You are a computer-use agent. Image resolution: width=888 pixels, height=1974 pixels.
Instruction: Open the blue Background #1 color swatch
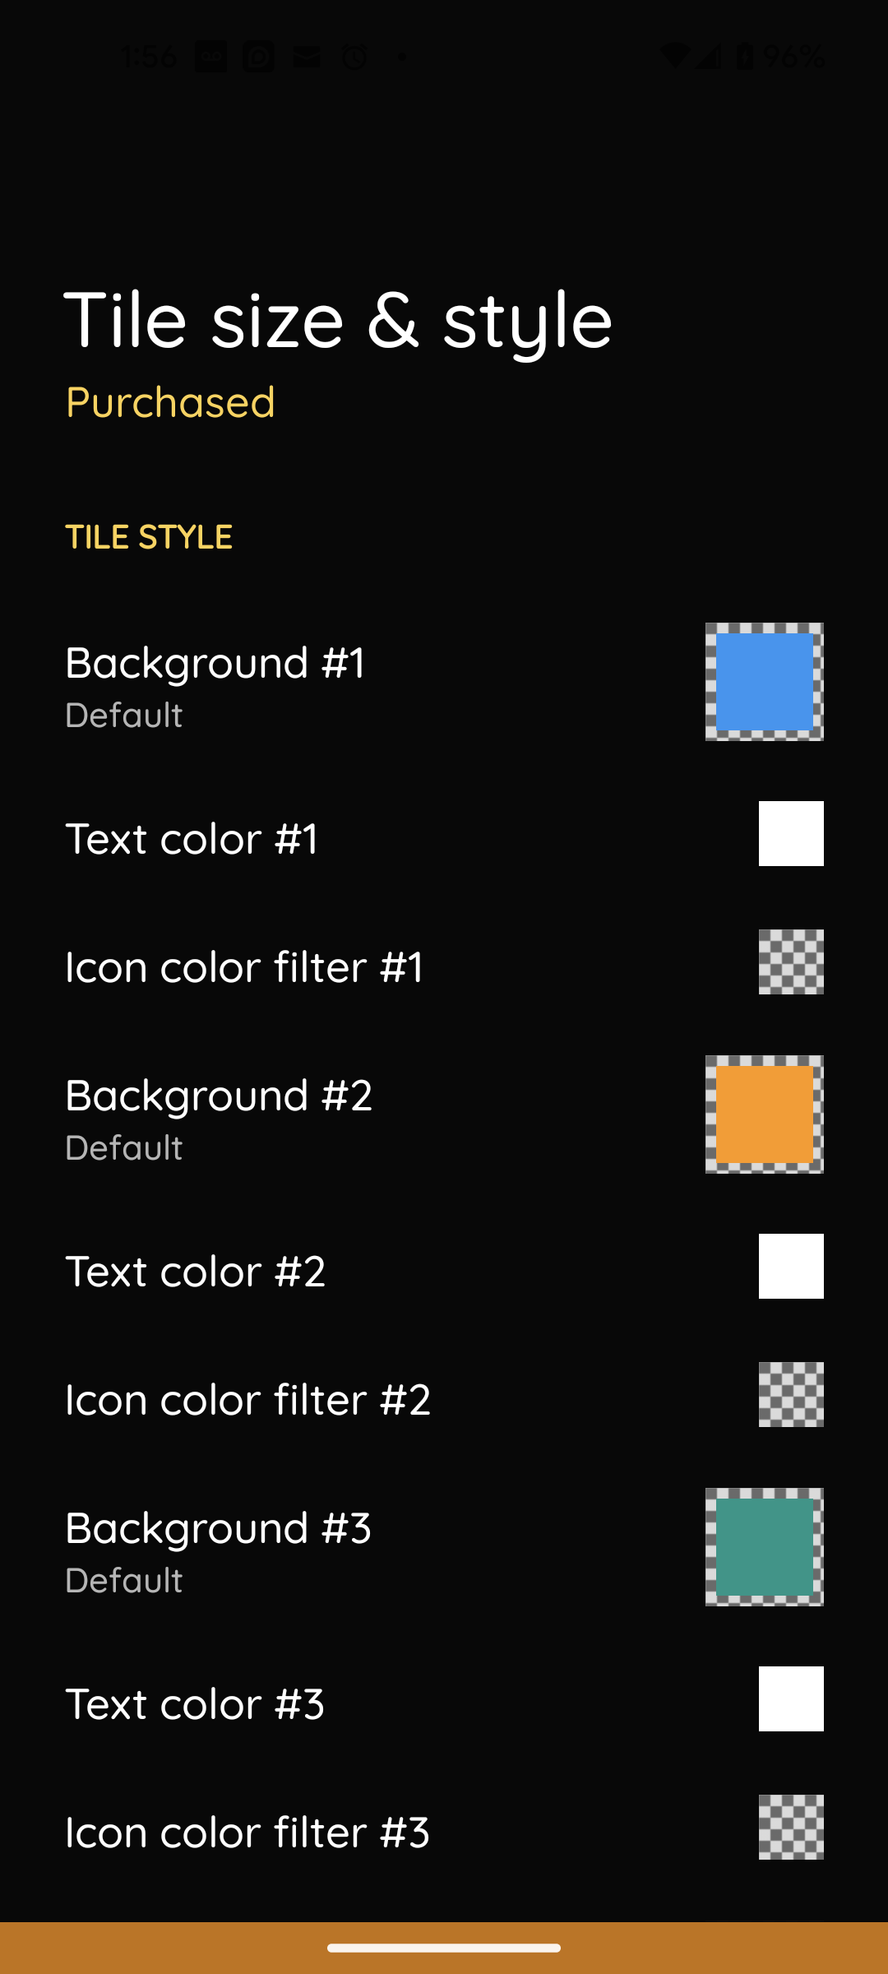coord(764,682)
